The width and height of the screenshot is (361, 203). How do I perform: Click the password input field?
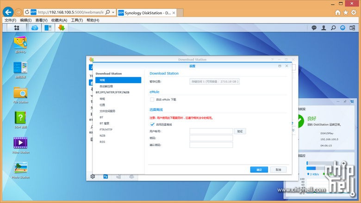pos(211,138)
